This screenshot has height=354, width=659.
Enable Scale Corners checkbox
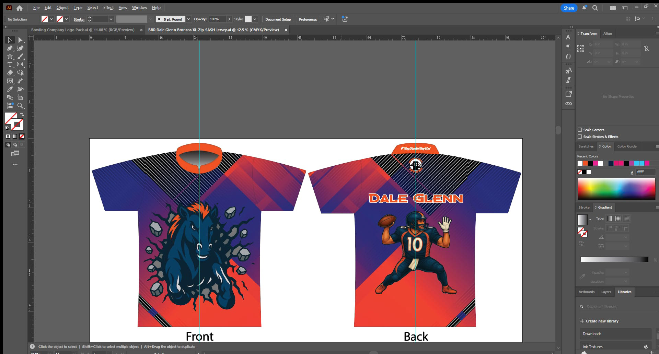(x=580, y=130)
